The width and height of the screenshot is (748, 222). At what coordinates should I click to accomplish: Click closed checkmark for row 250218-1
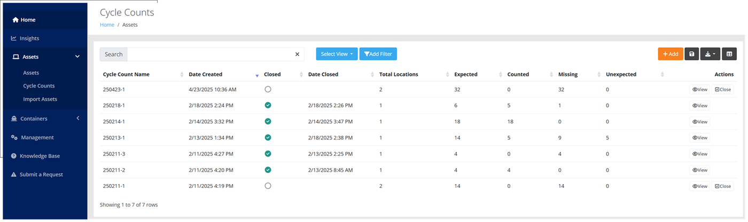268,106
